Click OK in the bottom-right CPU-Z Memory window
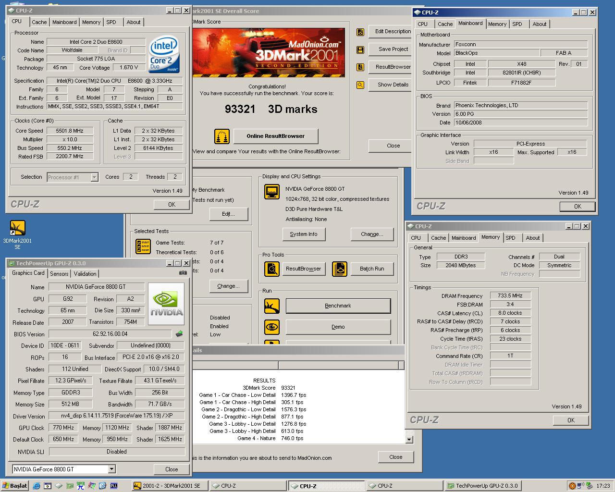The width and height of the screenshot is (615, 492). pos(571,420)
